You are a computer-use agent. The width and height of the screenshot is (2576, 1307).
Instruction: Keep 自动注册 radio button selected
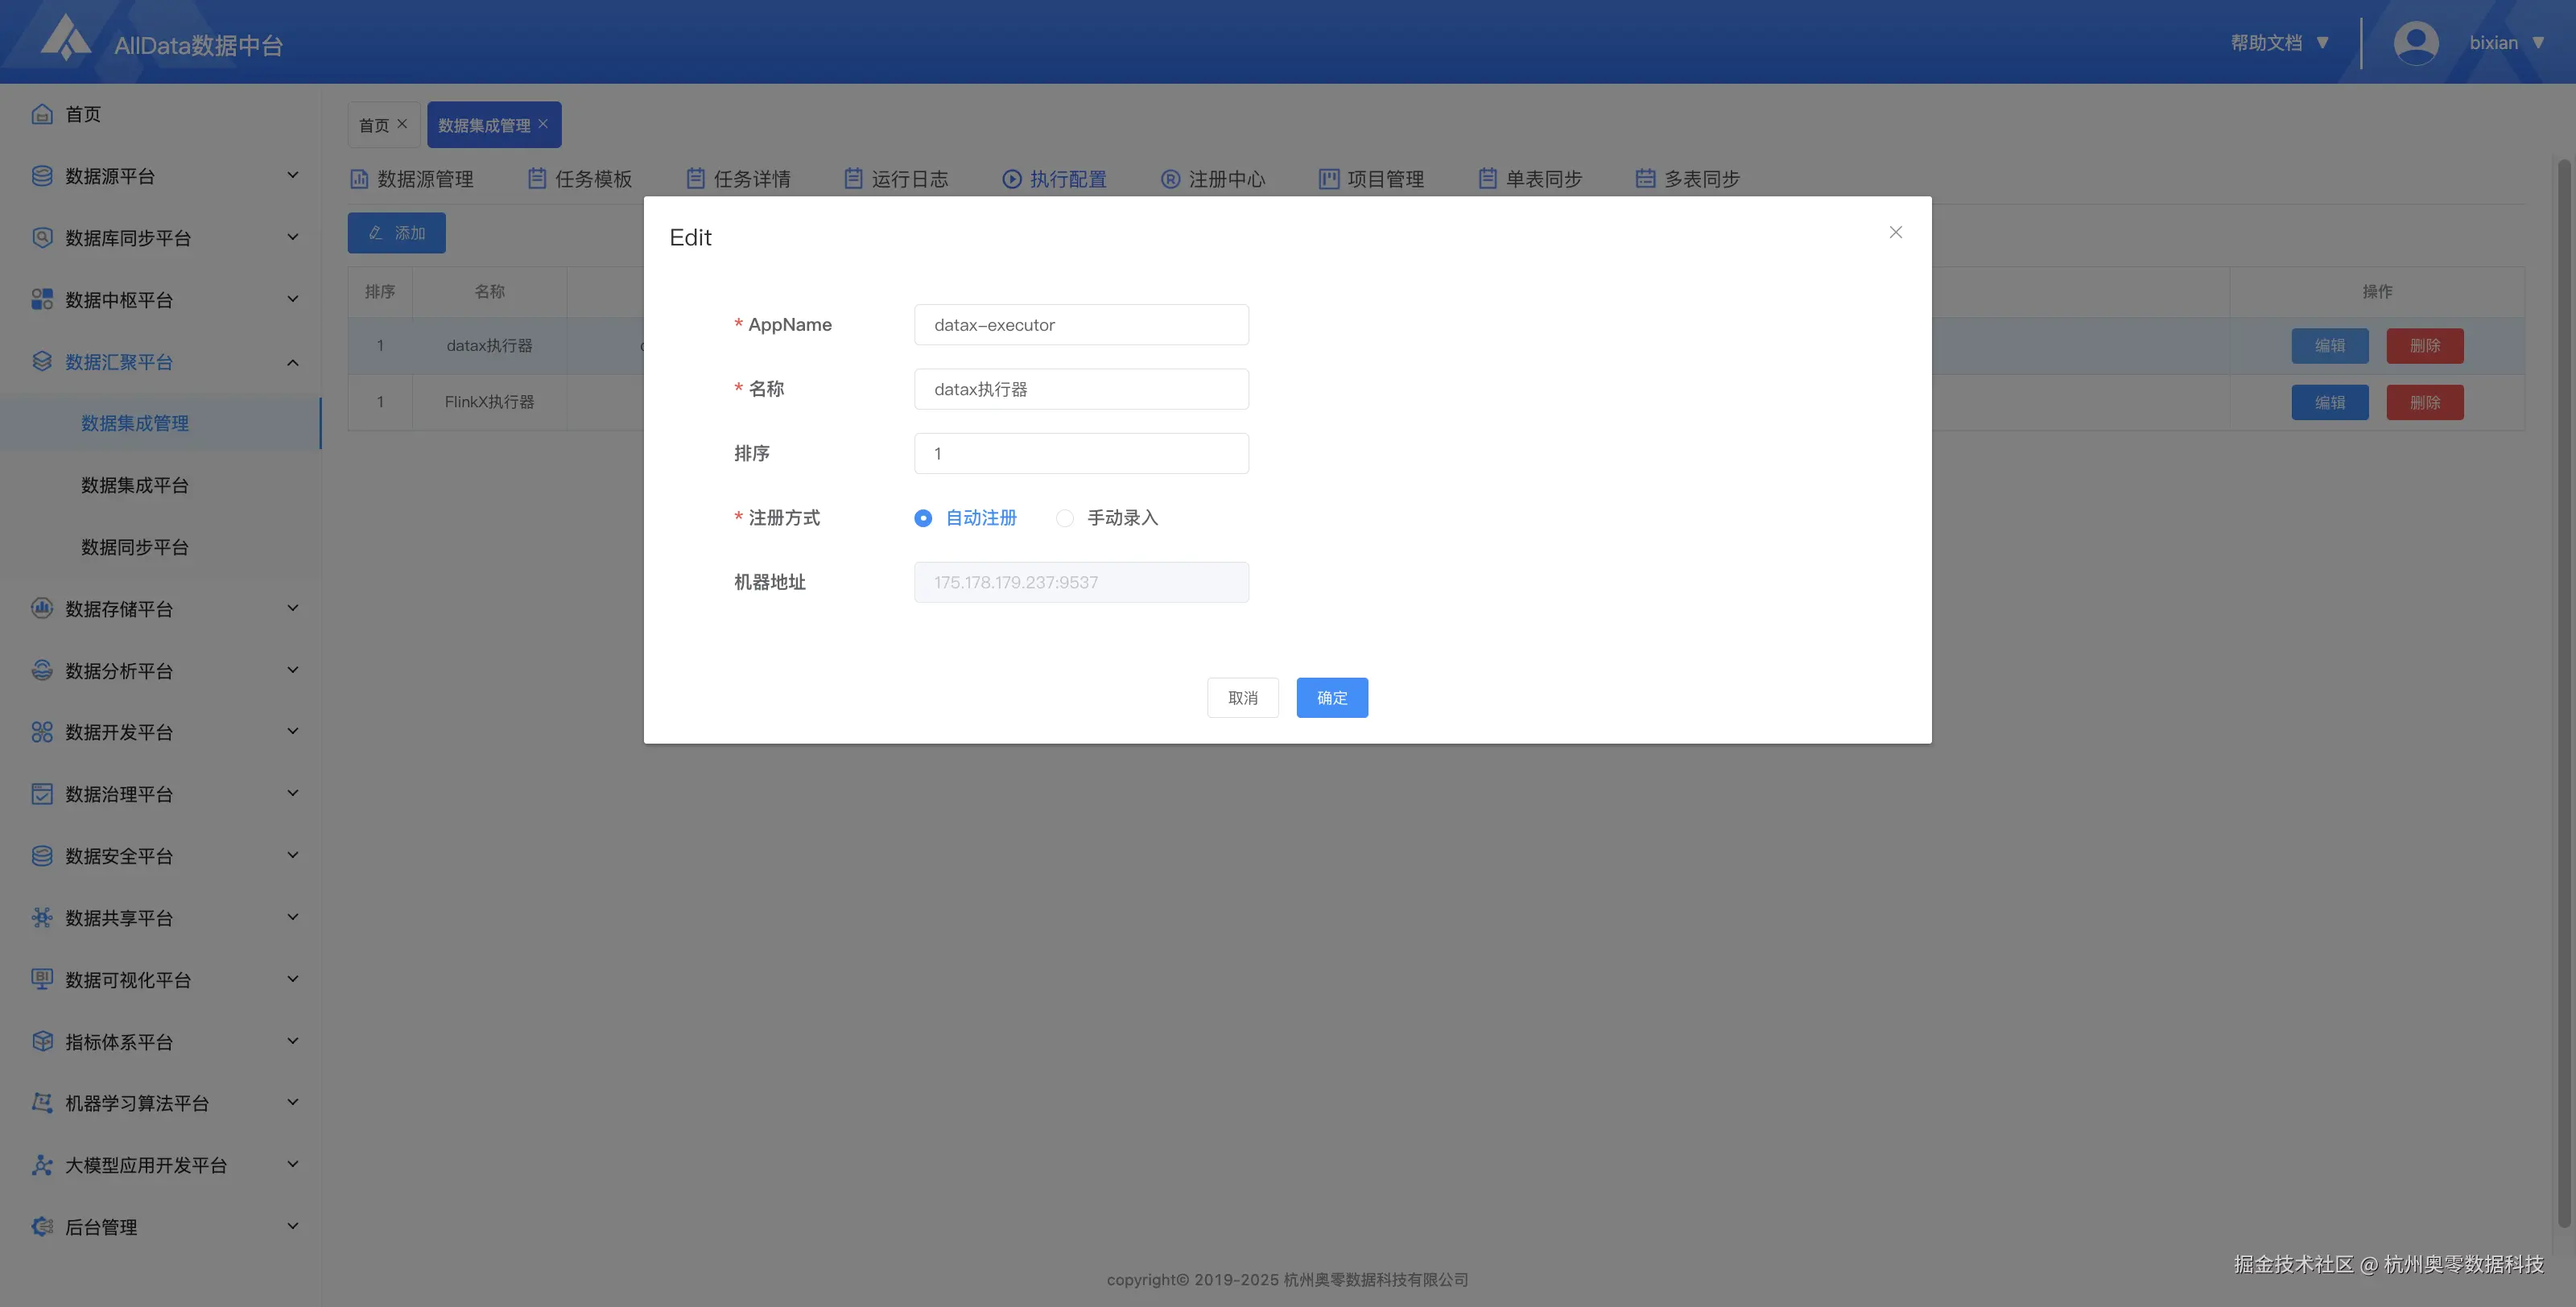pyautogui.click(x=923, y=518)
